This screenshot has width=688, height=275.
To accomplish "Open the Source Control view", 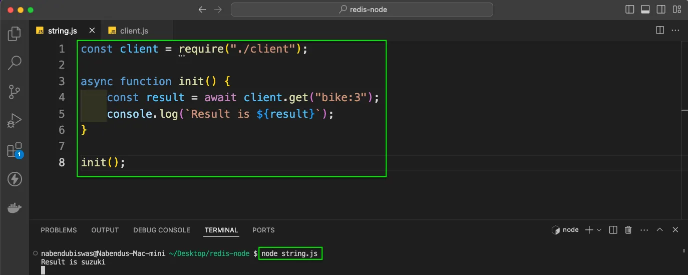I will (15, 92).
